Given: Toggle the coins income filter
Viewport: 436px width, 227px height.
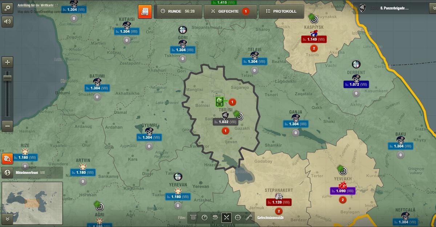Looking at the screenshot, I should click(215, 218).
